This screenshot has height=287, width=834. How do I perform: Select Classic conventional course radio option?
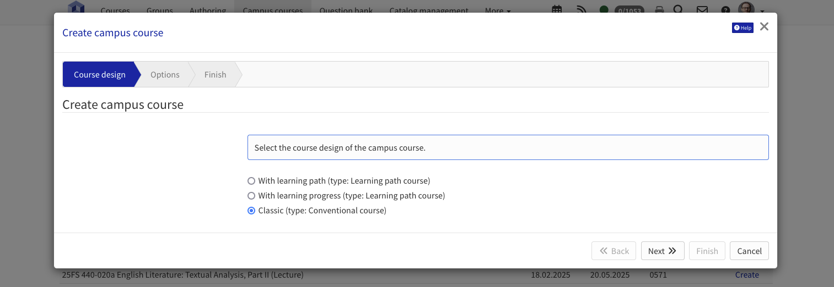[251, 211]
